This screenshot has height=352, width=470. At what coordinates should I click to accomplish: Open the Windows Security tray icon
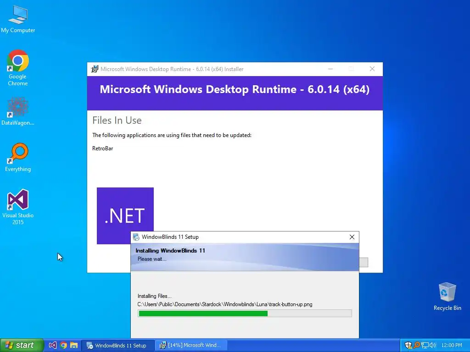click(x=408, y=345)
